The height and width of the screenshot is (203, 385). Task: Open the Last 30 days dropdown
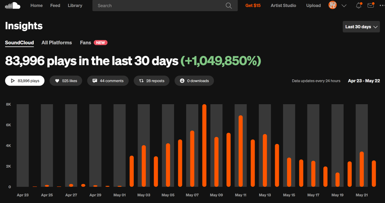click(361, 27)
